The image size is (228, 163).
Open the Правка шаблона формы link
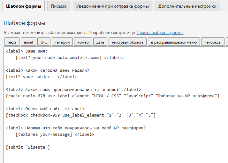click(x=160, y=33)
